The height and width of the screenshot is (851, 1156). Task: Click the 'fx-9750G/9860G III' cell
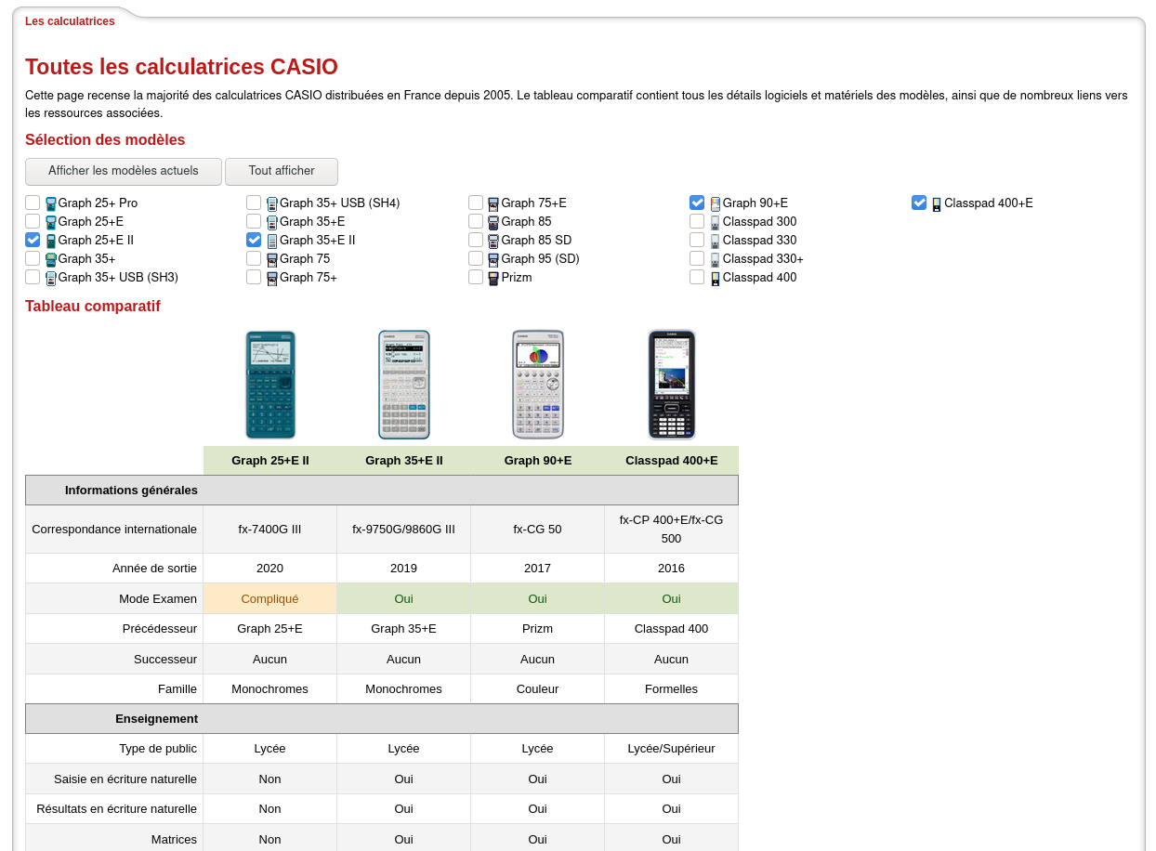click(404, 530)
